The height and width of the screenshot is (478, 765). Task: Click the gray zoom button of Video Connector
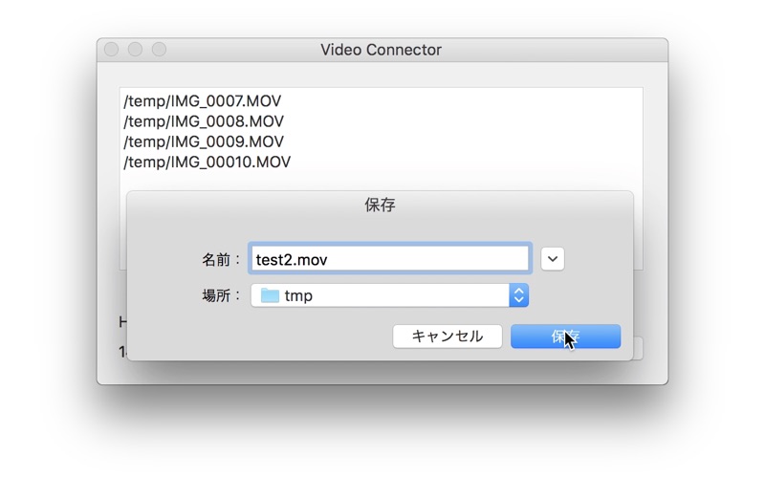[159, 50]
